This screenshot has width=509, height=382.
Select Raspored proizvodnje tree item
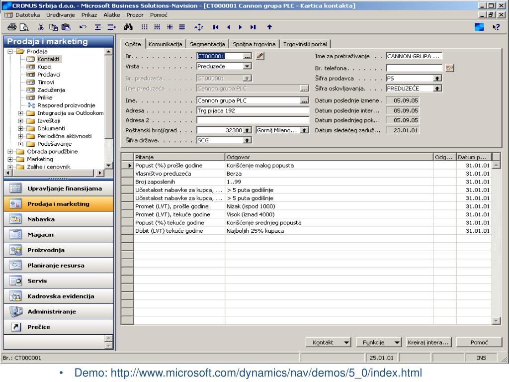66,105
